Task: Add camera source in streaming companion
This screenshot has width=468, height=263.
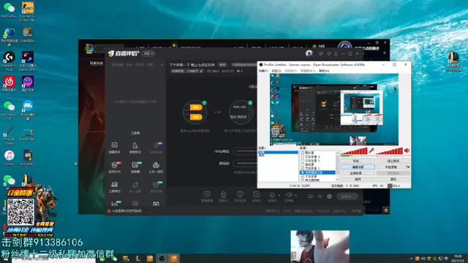Action: click(223, 197)
